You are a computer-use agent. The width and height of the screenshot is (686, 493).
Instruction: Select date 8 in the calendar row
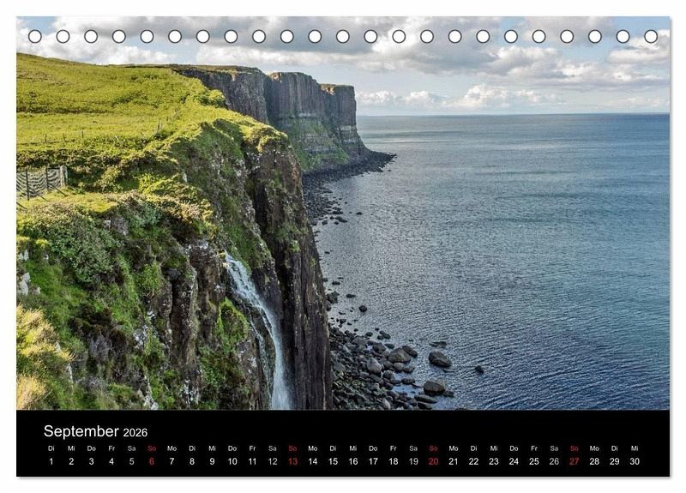point(192,461)
